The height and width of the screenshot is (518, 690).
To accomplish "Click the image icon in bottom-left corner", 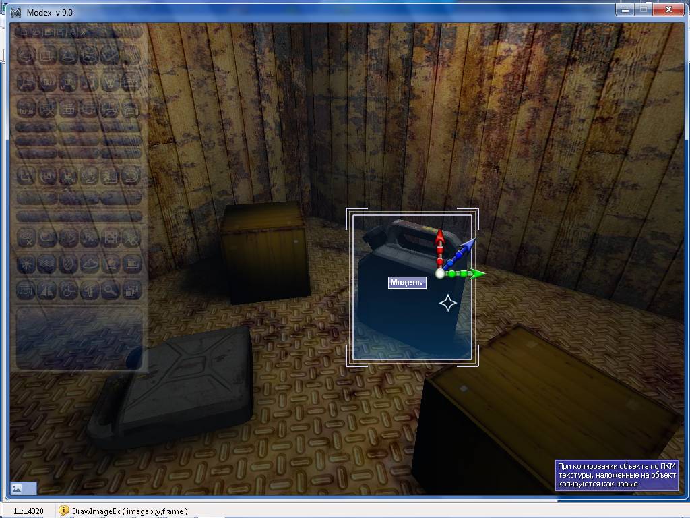I will tap(17, 488).
